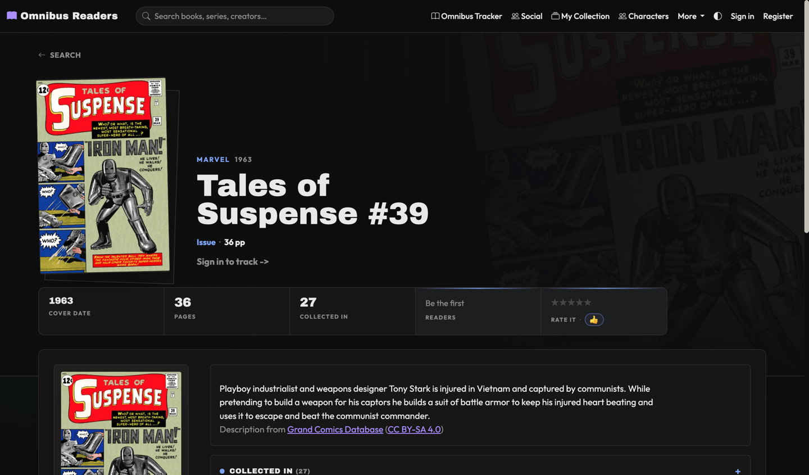Click Register link
Viewport: 809px width, 475px height.
coord(778,16)
